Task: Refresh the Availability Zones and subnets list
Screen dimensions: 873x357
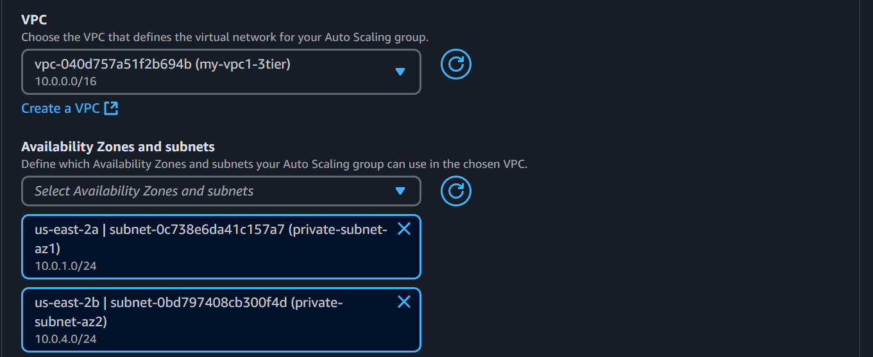Action: click(455, 191)
